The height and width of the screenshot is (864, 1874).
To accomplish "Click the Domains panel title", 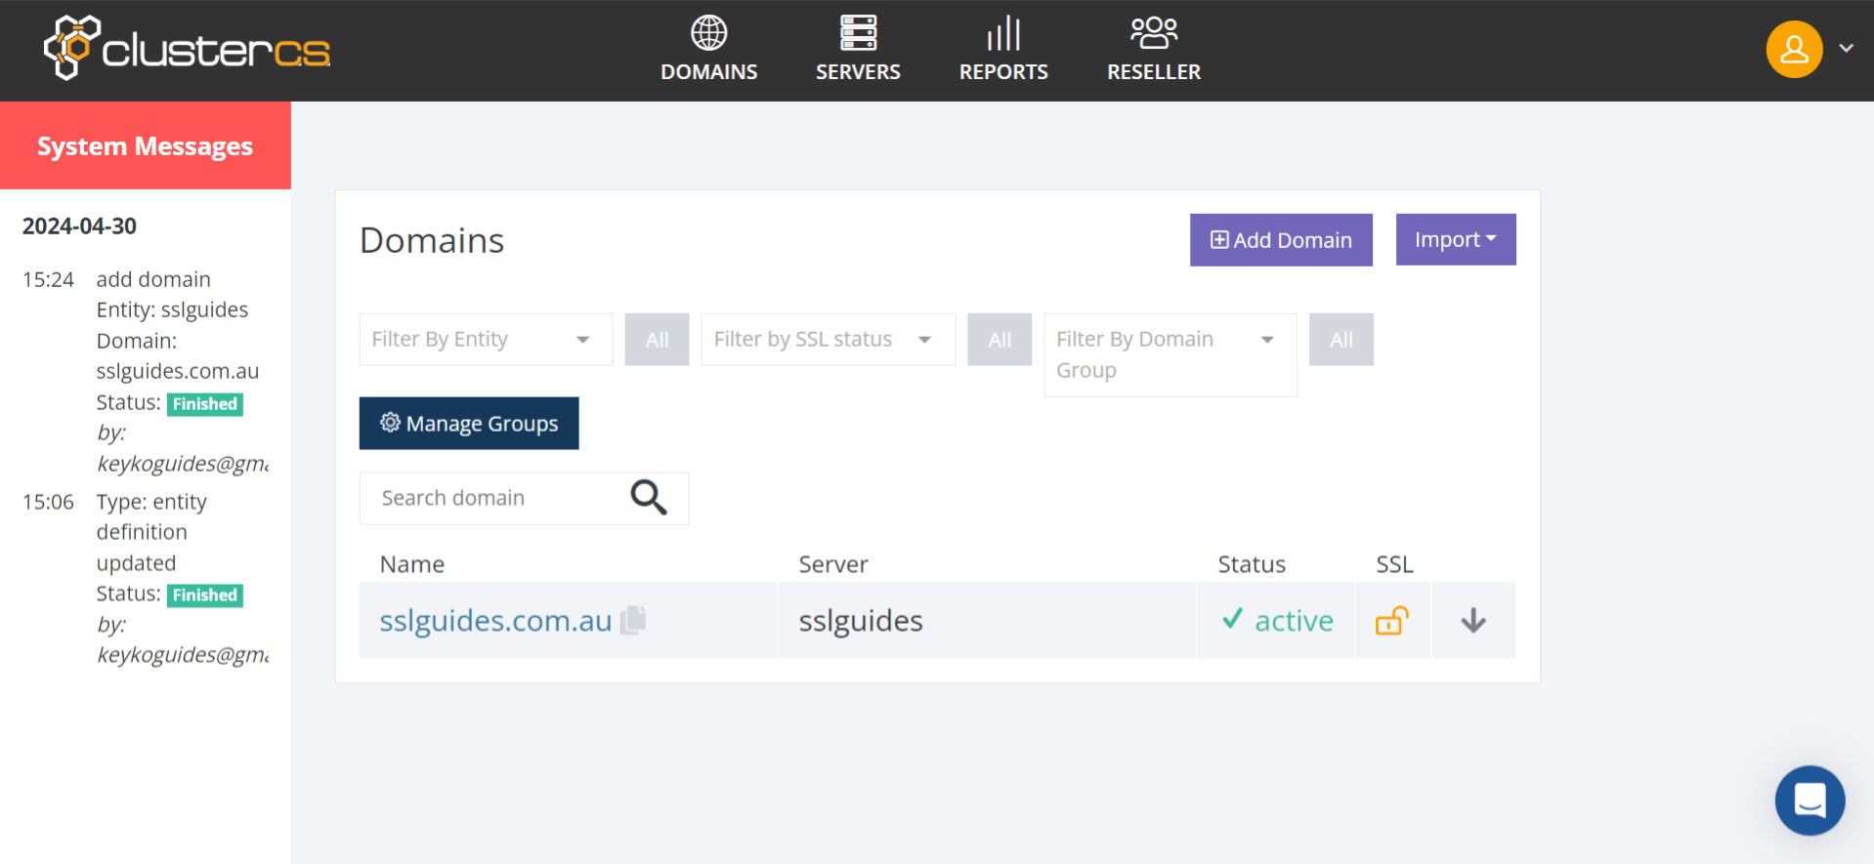I will (x=432, y=240).
